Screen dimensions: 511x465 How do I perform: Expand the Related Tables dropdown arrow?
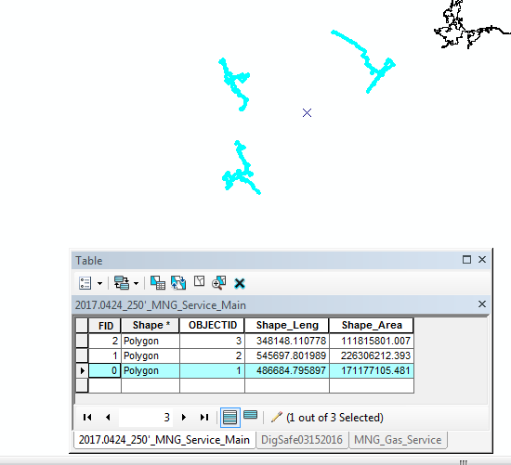[x=137, y=283]
